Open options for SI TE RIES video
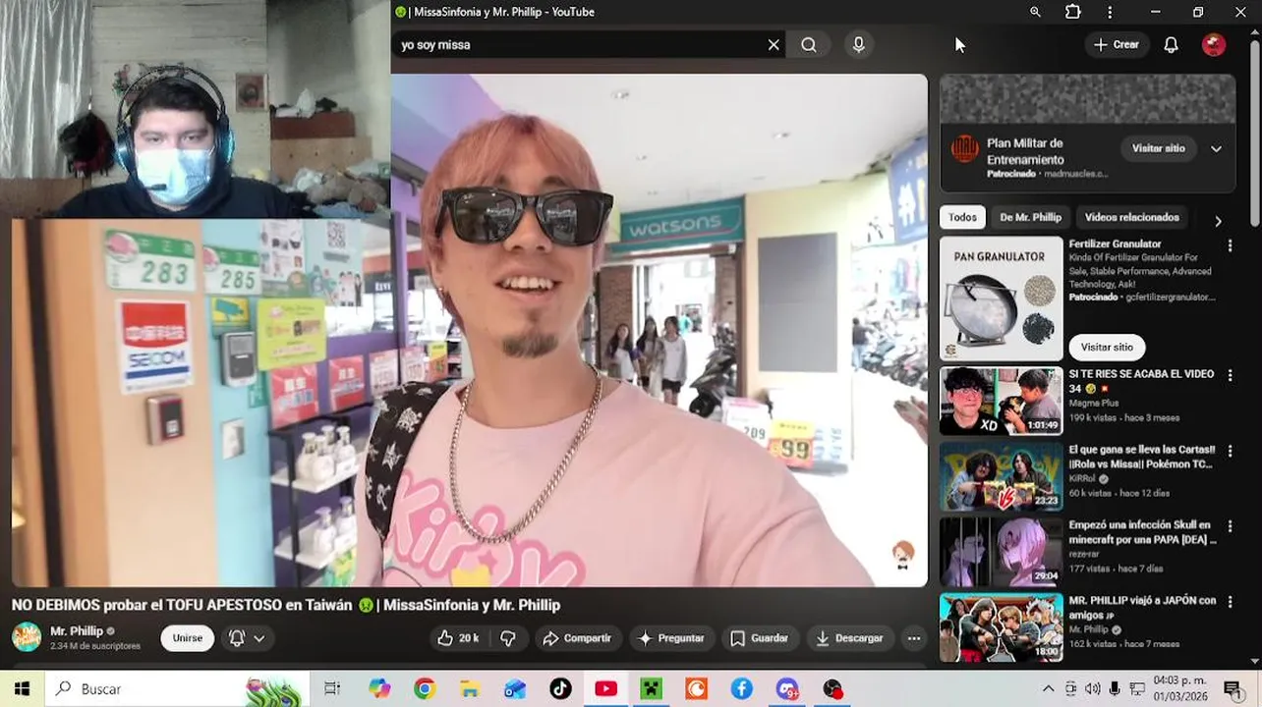This screenshot has height=707, width=1262. point(1230,376)
